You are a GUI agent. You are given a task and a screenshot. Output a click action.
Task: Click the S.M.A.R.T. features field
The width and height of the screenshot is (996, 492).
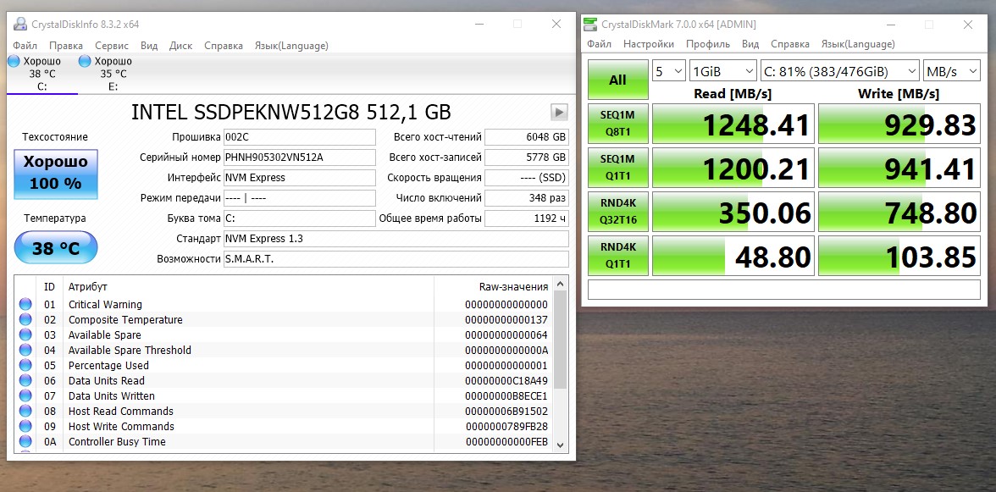(396, 259)
